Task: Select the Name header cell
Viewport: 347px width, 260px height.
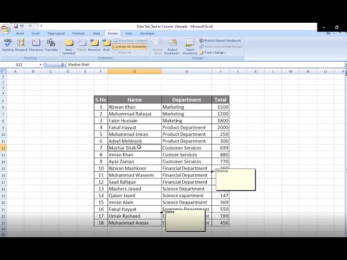Action: pyautogui.click(x=134, y=100)
